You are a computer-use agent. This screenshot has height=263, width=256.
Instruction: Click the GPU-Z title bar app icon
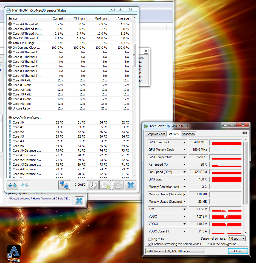click(146, 126)
